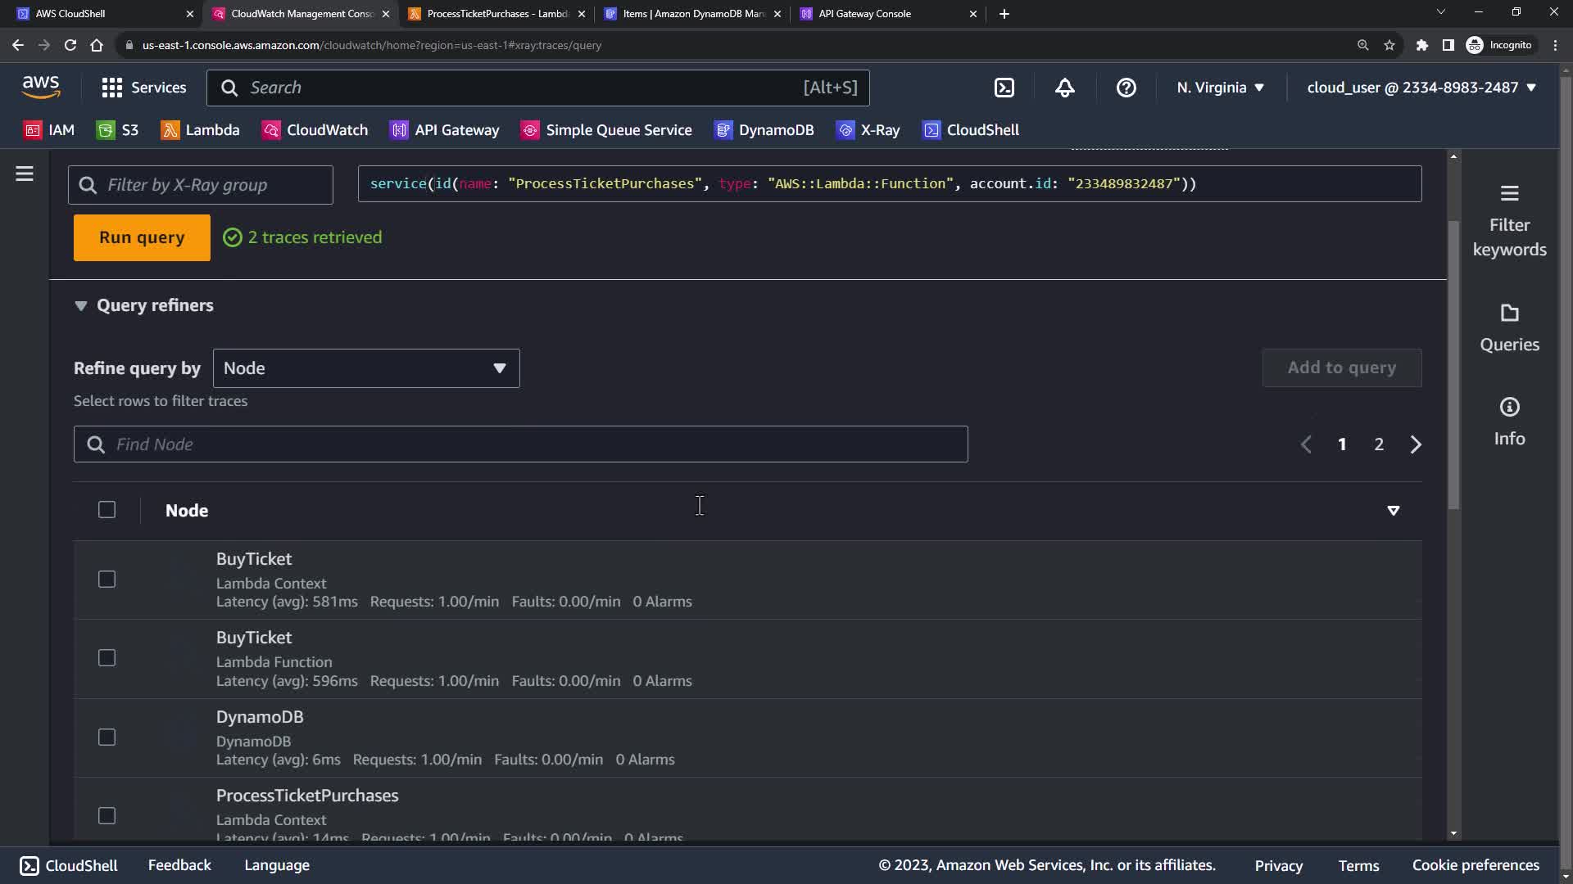The height and width of the screenshot is (884, 1573).
Task: Check the BuyTicket Lambda Context row
Action: [107, 580]
